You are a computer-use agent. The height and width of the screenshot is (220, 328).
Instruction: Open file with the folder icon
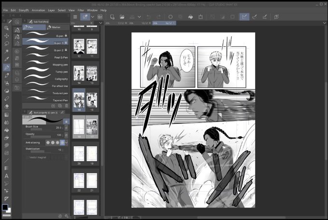122,17
